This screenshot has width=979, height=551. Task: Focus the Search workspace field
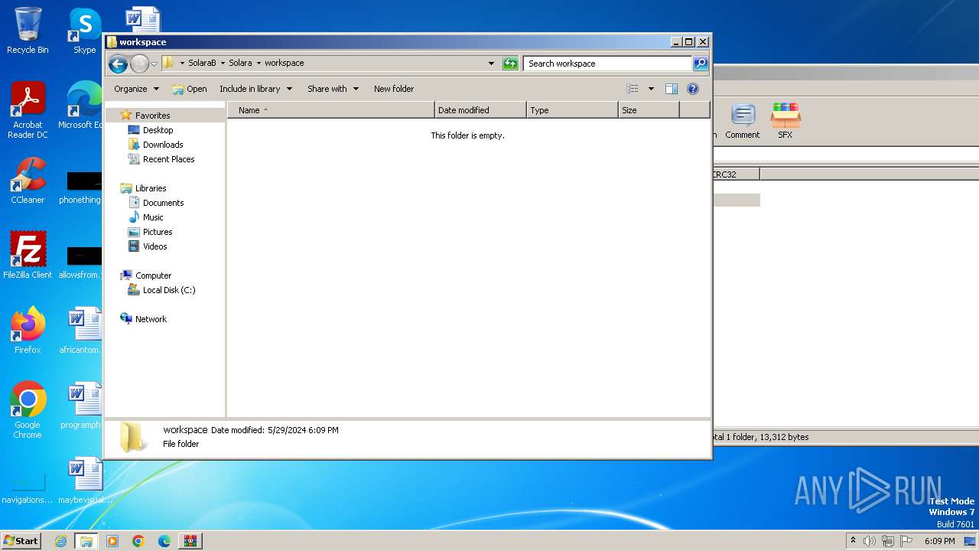608,64
